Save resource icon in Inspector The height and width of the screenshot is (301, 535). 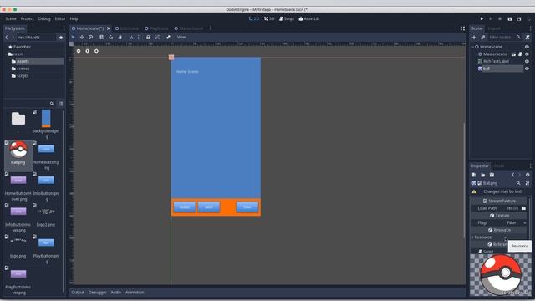point(492,175)
